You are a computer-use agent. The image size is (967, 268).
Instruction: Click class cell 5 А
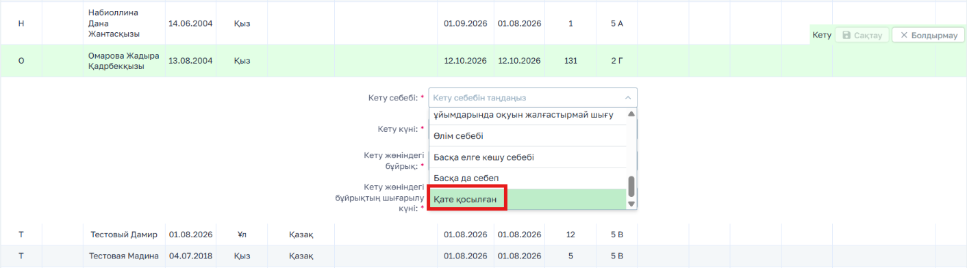[x=617, y=23]
